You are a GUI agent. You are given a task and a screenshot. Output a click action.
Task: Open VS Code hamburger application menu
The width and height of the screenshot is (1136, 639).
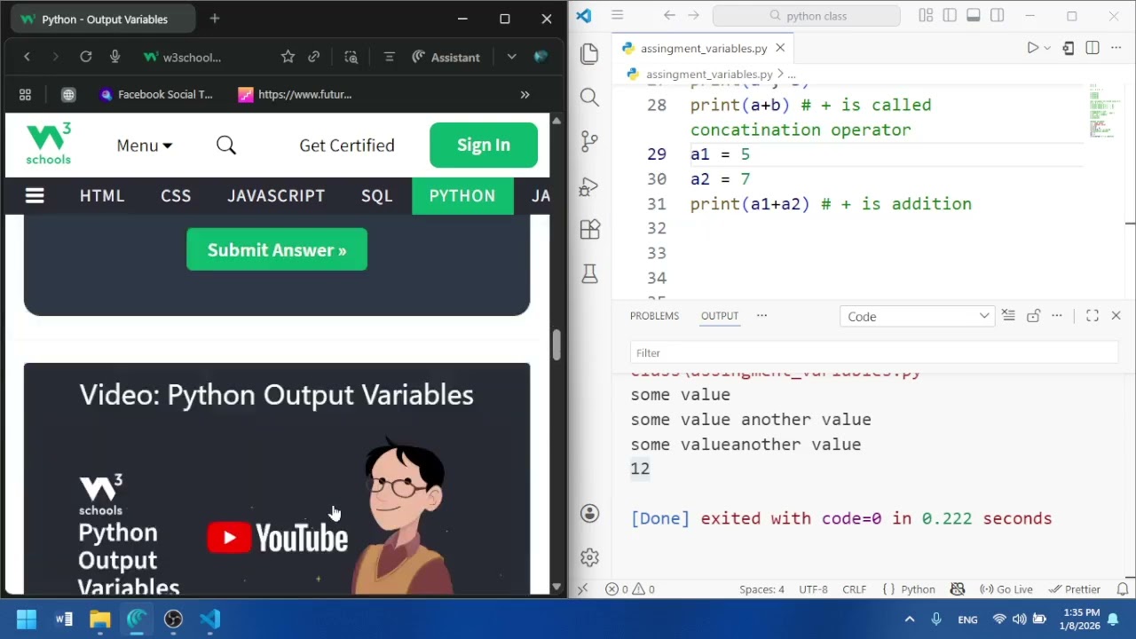618,16
